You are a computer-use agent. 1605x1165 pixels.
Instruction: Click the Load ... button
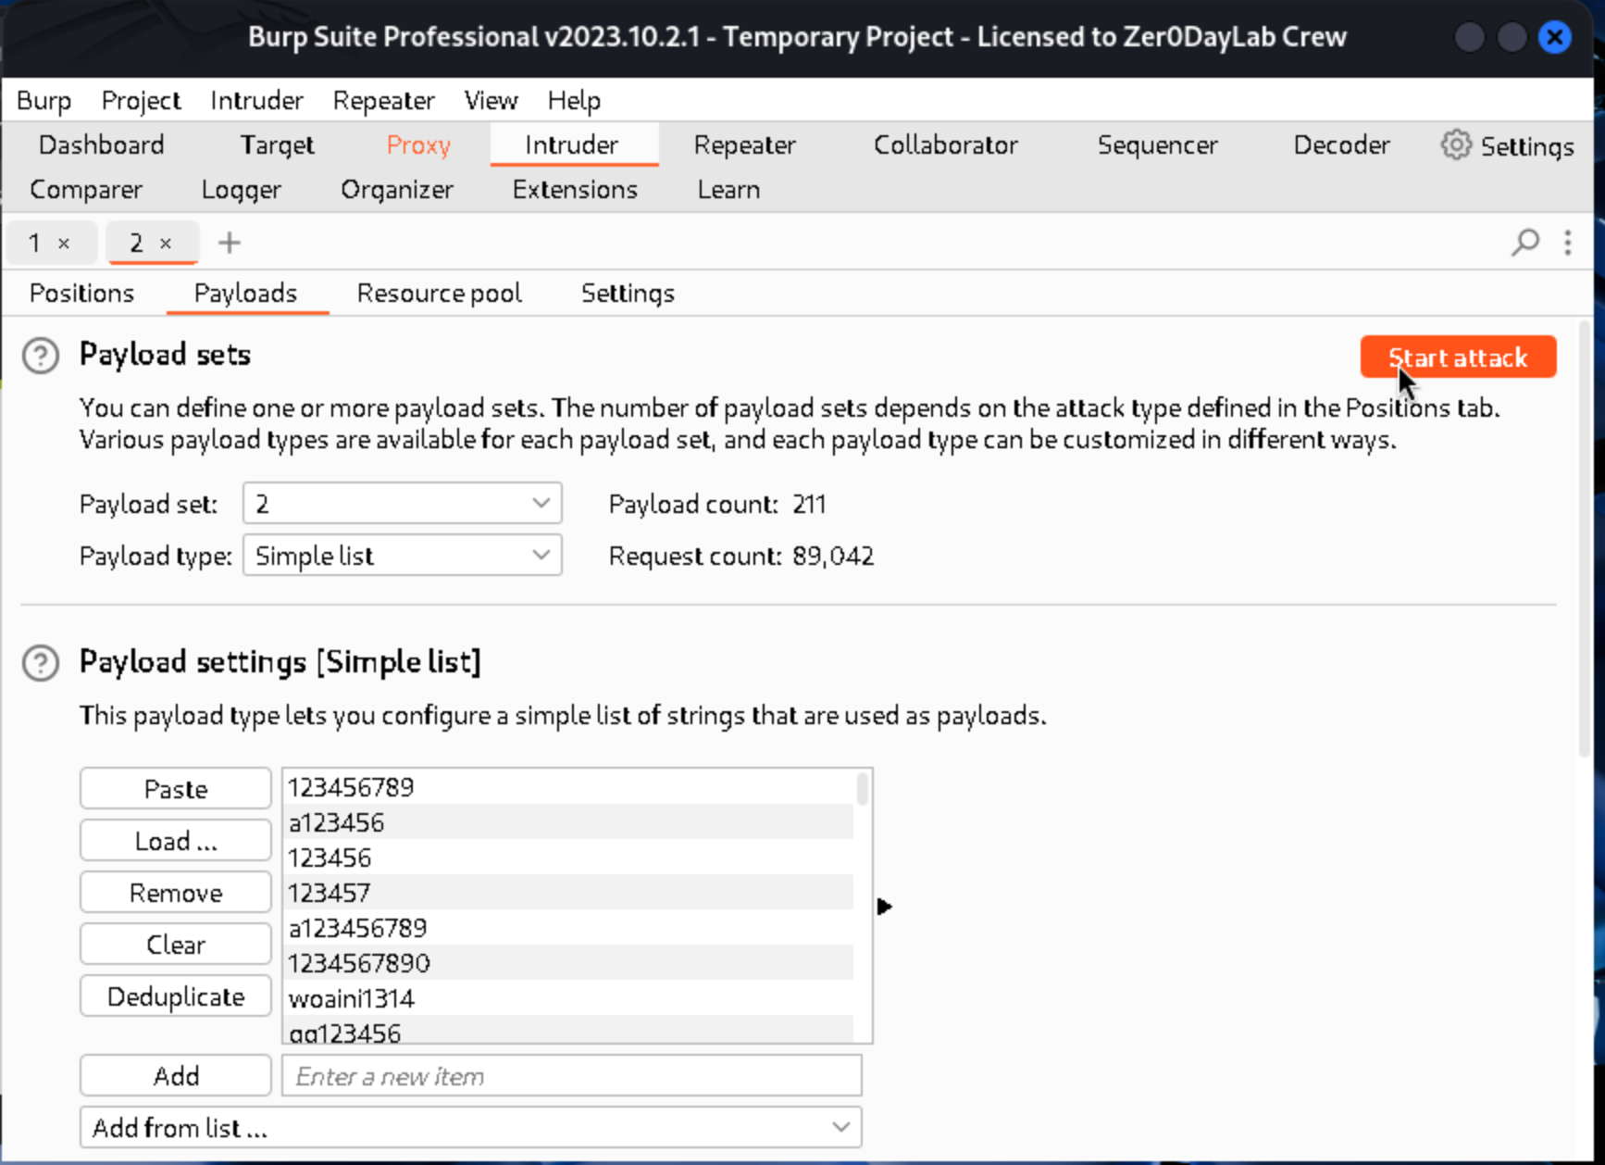(x=175, y=841)
